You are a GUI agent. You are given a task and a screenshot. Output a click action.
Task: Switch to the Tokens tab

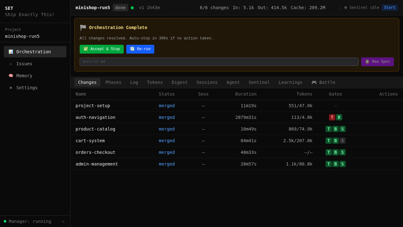155,82
